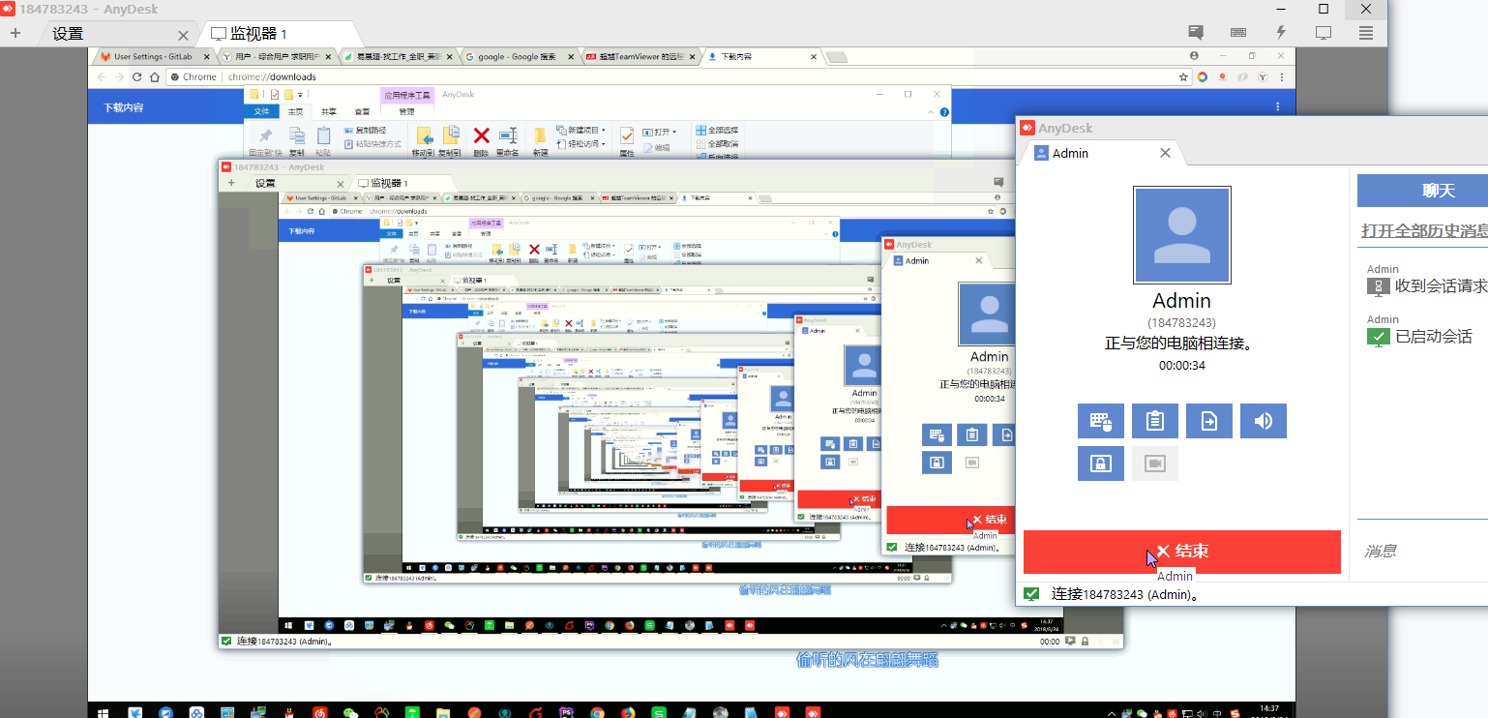The image size is (1488, 718).
Task: Open the AnyDesk hamburger main menu
Action: point(1366,32)
